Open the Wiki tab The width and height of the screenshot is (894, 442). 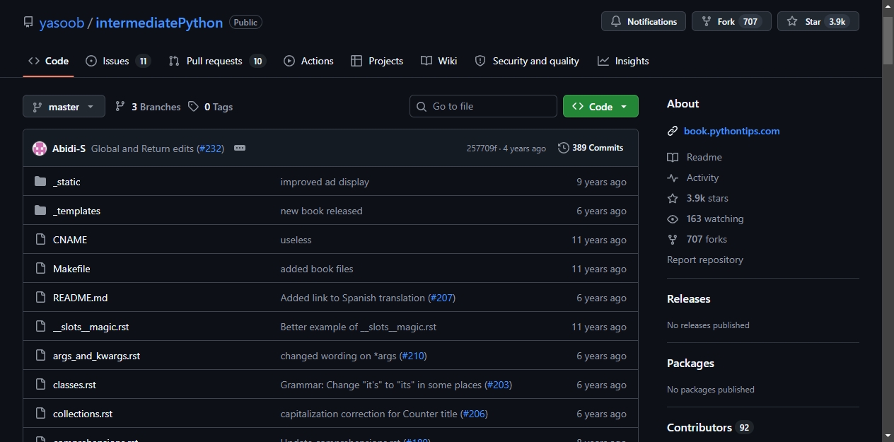pos(439,61)
